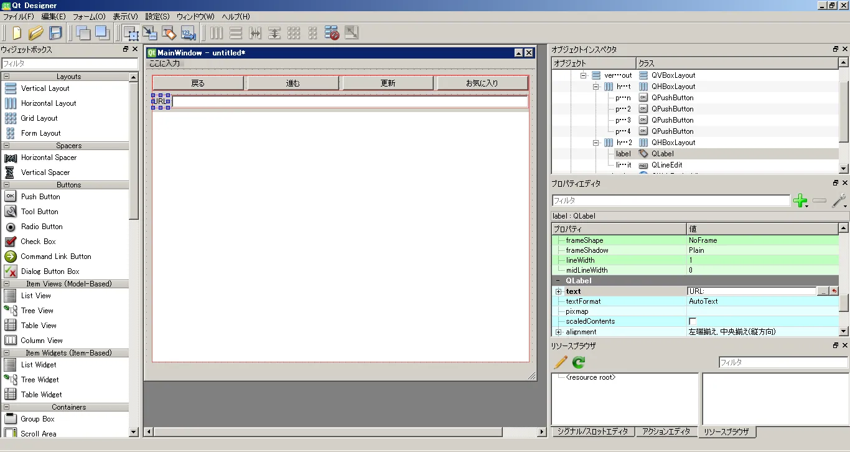The height and width of the screenshot is (452, 850).
Task: Switch to the アクションエディタ tab
Action: coord(666,431)
